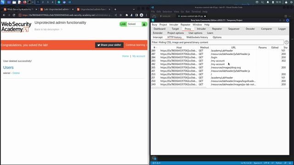Screen dimensions: 294x165
Task: Select the VS Code taskbar window icon
Action: (x=69, y=2)
